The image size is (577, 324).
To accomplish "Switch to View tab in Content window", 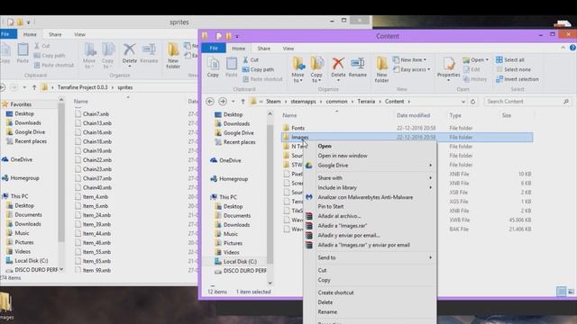I will point(288,48).
